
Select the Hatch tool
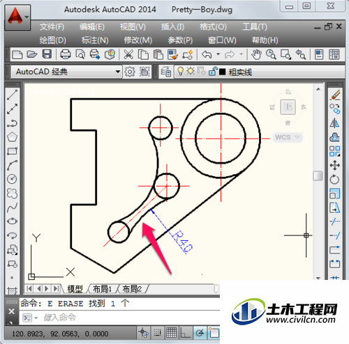[x=12, y=290]
